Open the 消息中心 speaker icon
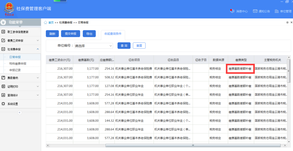Screen dimensions: 293x151 pyautogui.click(x=232, y=11)
